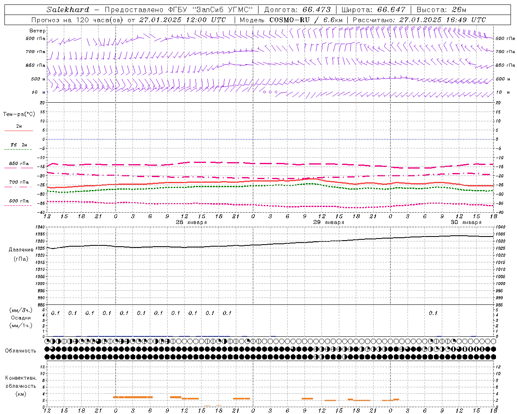Click the 28 января date label

(191, 222)
